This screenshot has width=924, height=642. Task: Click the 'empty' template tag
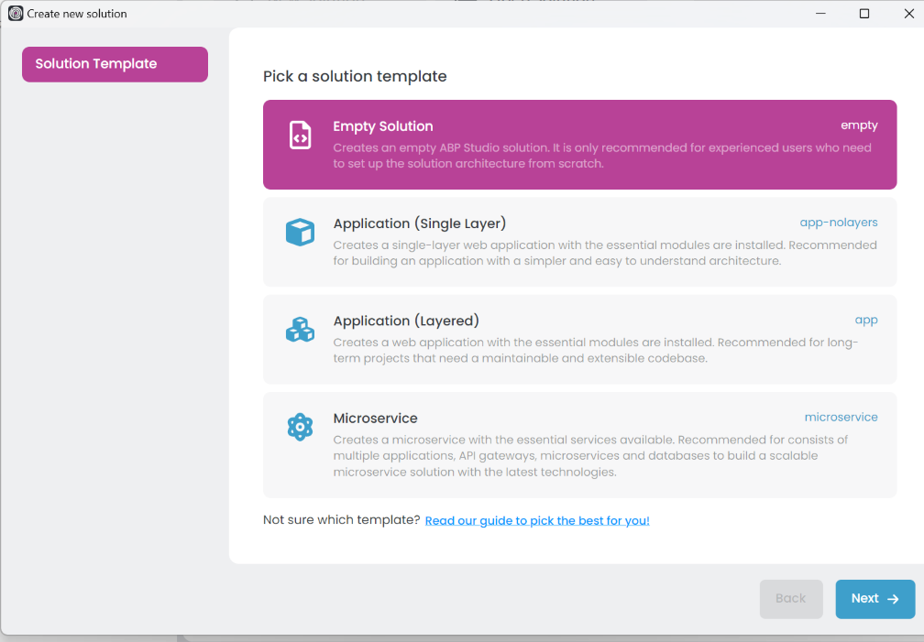(x=859, y=125)
